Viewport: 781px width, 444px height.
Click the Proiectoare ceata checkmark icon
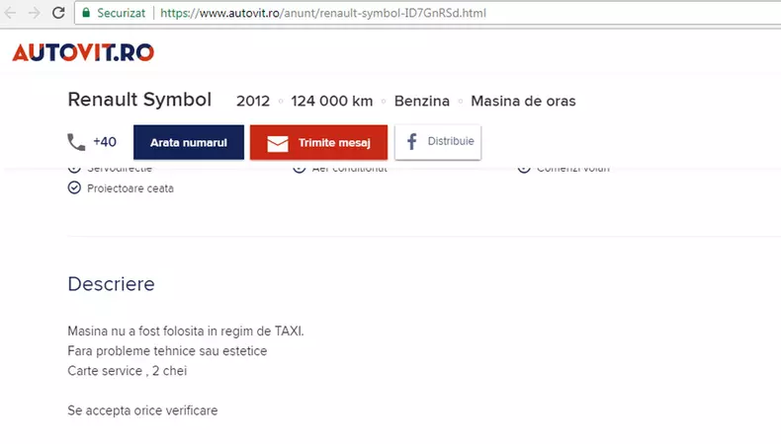[74, 187]
